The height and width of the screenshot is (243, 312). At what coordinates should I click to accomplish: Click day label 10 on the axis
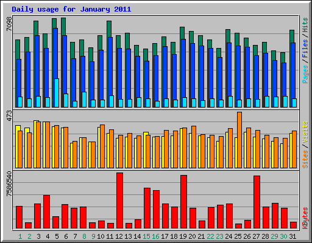pyautogui.click(x=101, y=236)
